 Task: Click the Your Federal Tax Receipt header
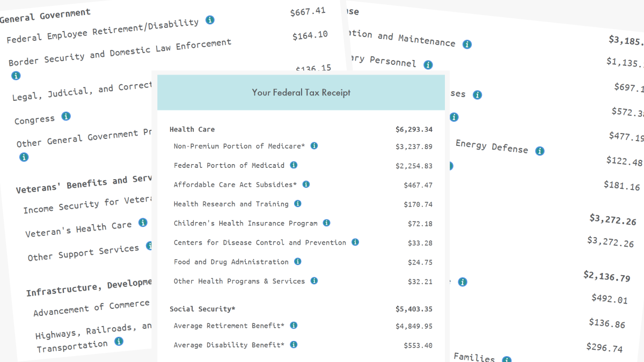pyautogui.click(x=301, y=93)
